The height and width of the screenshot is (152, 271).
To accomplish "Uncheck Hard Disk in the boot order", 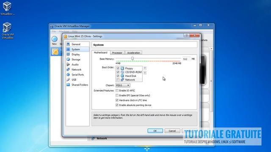I will (118, 76).
